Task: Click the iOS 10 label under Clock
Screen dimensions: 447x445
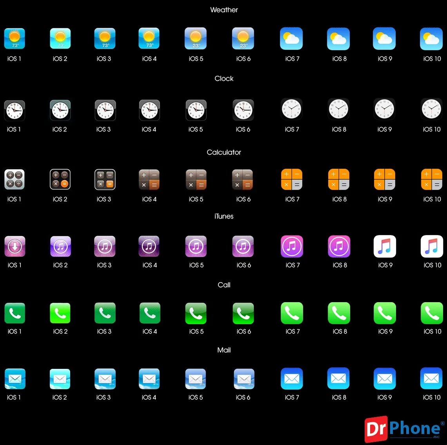Action: (432, 129)
